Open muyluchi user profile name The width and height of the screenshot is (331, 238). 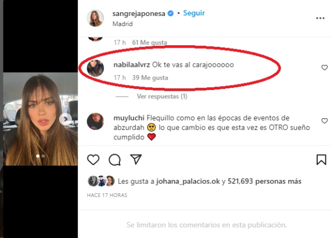(129, 118)
